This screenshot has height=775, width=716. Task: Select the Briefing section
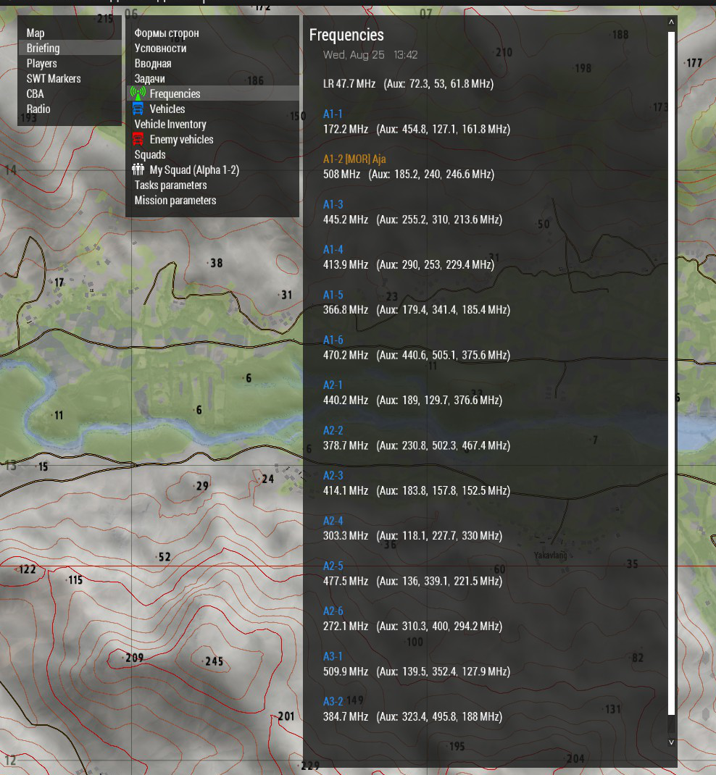(70, 48)
